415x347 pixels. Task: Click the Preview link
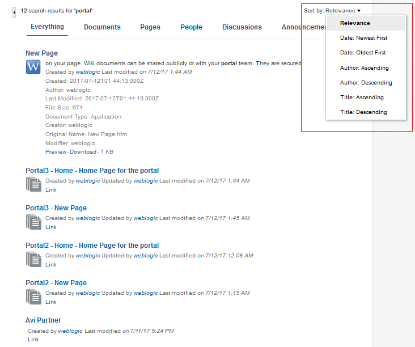click(x=56, y=152)
